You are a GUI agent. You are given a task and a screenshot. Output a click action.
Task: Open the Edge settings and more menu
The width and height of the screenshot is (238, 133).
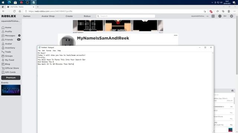pos(235,11)
